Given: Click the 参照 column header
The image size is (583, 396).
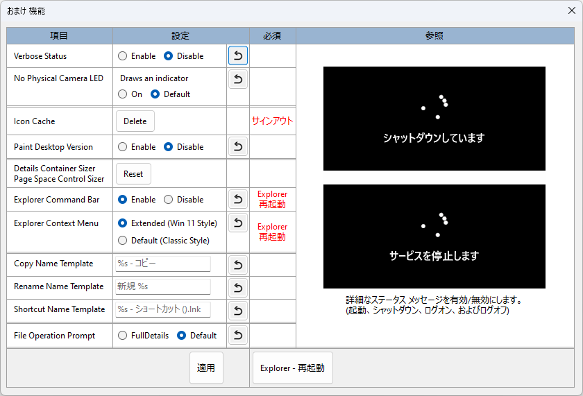Looking at the screenshot, I should click(435, 35).
